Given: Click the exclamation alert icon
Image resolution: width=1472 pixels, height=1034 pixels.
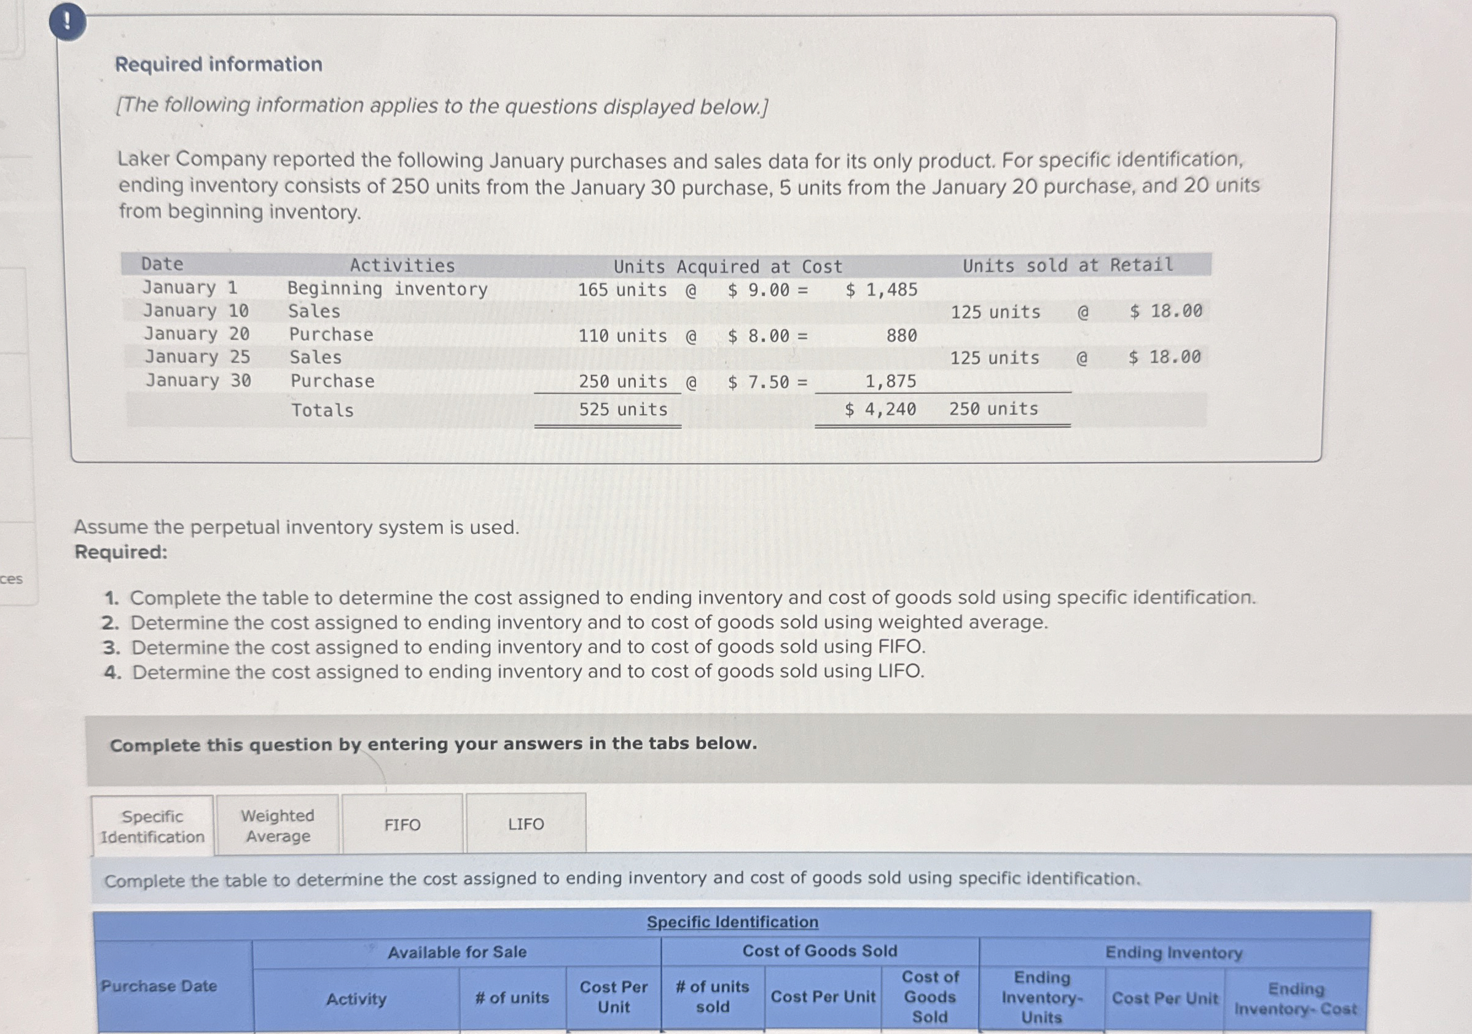Looking at the screenshot, I should pyautogui.click(x=68, y=23).
